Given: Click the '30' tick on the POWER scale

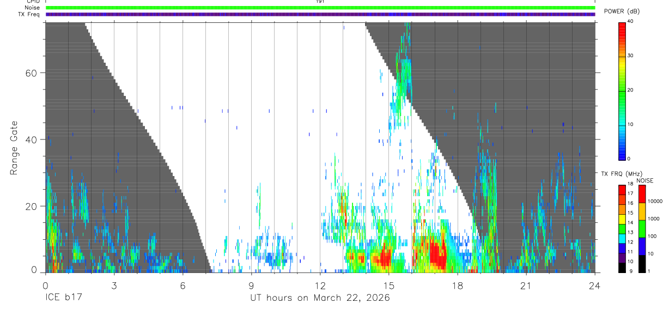Looking at the screenshot, I should click(630, 56).
